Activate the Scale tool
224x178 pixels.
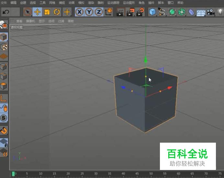(47, 12)
